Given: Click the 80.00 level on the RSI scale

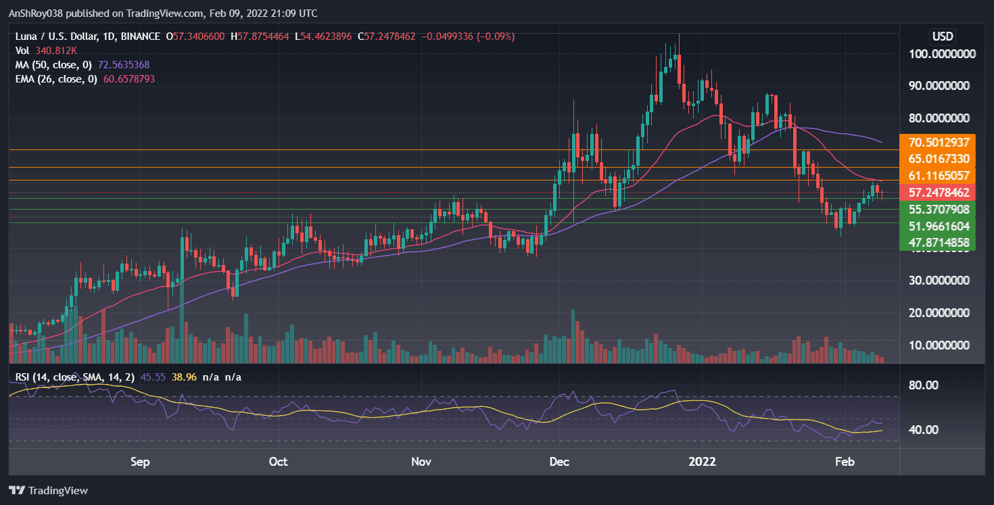Looking at the screenshot, I should (924, 384).
